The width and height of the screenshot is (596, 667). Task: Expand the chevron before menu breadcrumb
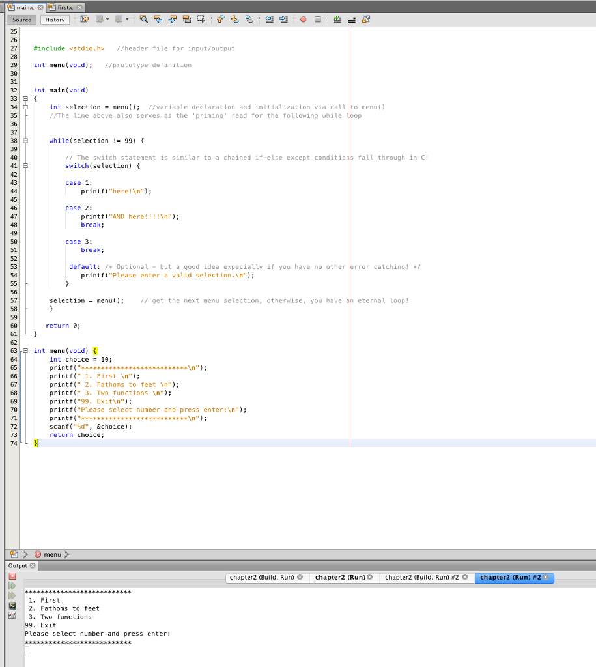(25, 554)
